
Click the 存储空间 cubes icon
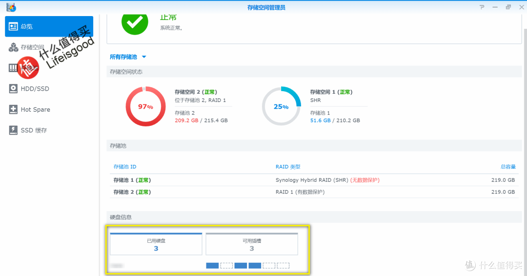[x=13, y=47]
